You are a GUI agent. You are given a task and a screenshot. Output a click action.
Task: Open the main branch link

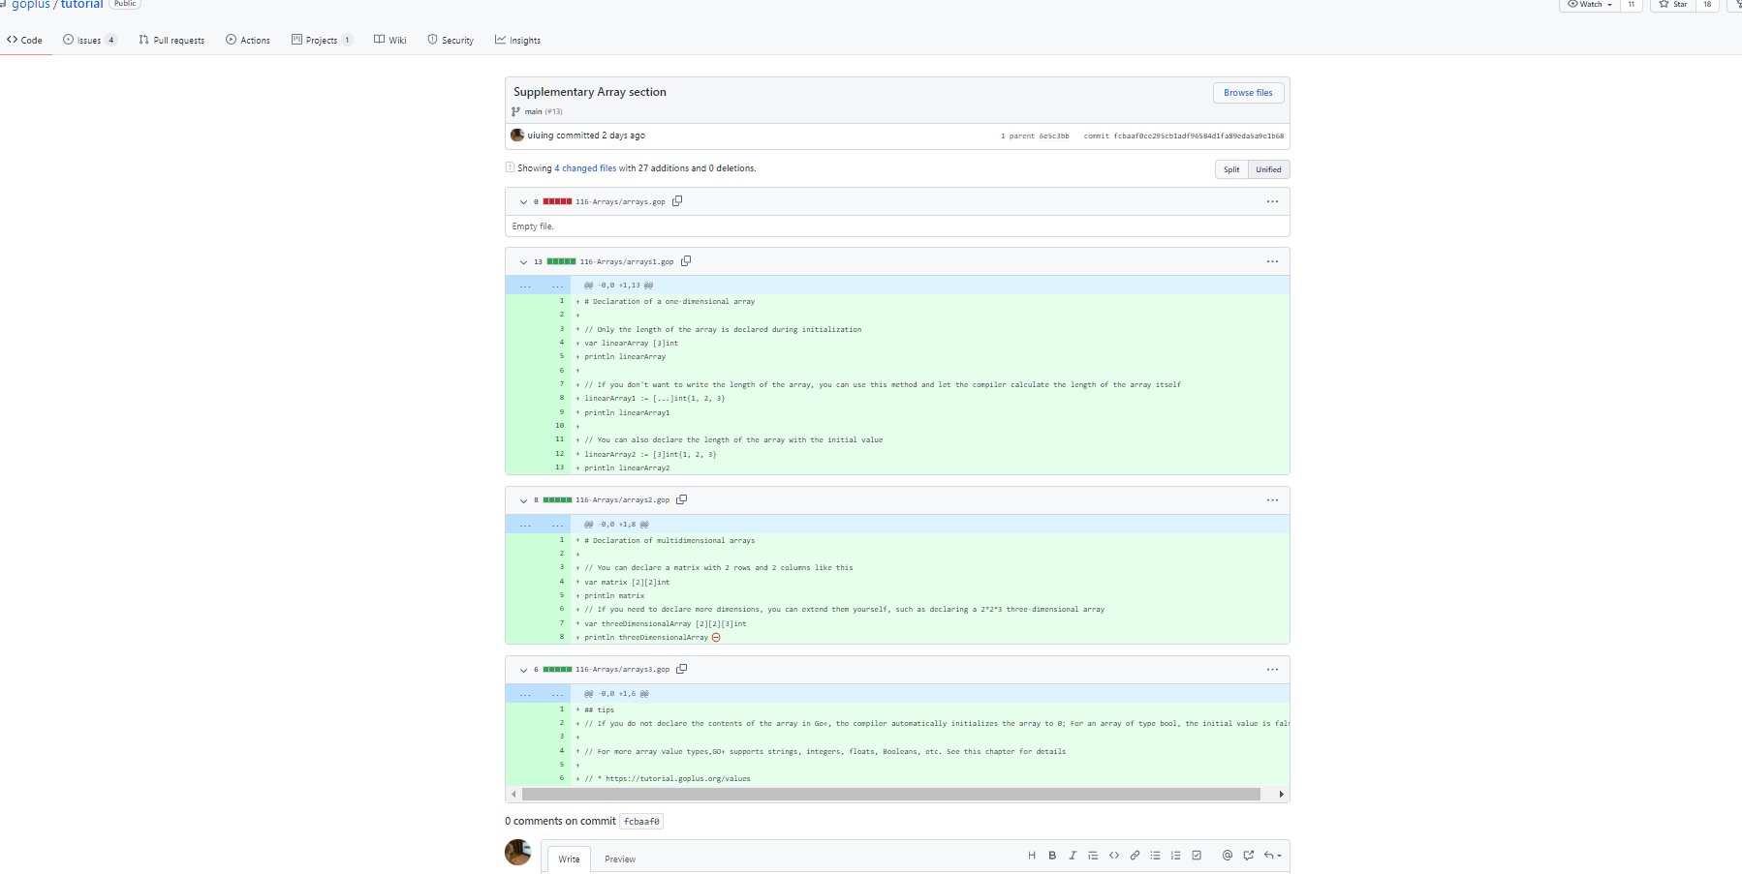(x=533, y=111)
